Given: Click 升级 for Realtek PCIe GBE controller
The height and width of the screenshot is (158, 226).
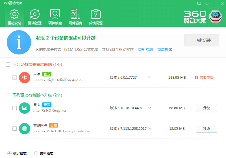Looking at the screenshot, I should (x=207, y=128).
